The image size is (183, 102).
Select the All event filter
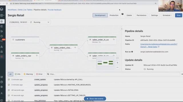(x=10, y=74)
